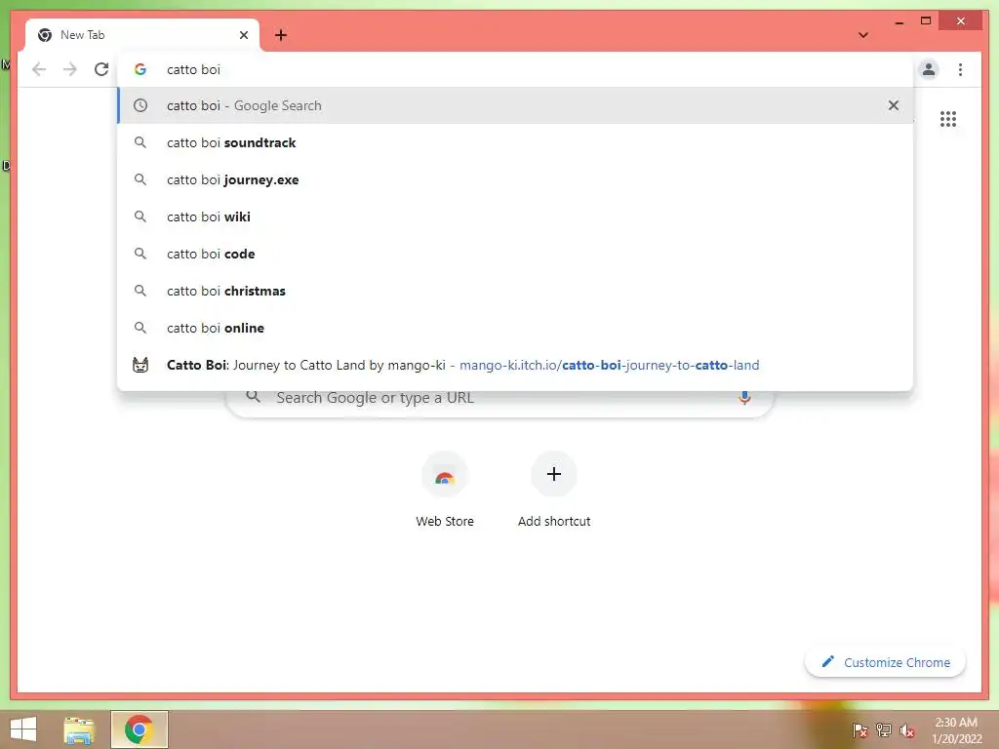Screen dimensions: 999x749
Task: Select the 'catto boi code' suggestion
Action: coord(515,254)
